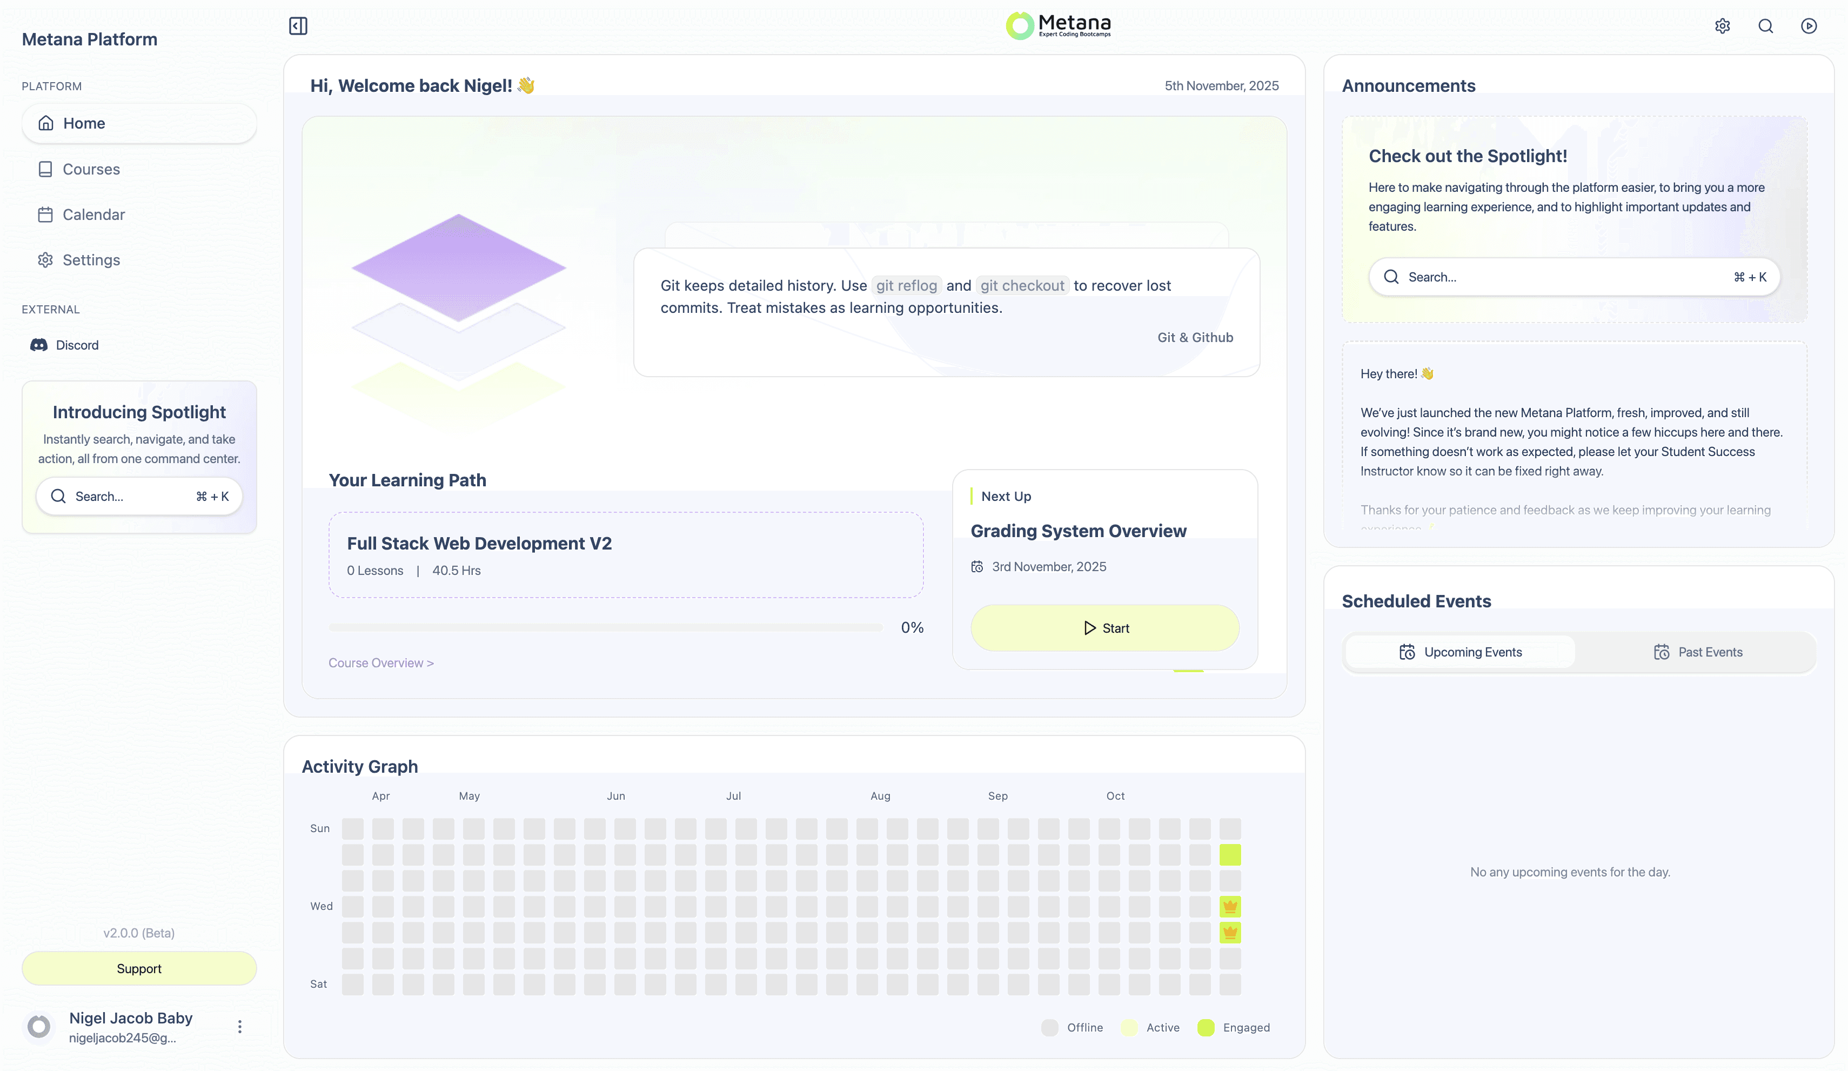Open Settings from the sidebar
The height and width of the screenshot is (1071, 1848).
(x=91, y=260)
